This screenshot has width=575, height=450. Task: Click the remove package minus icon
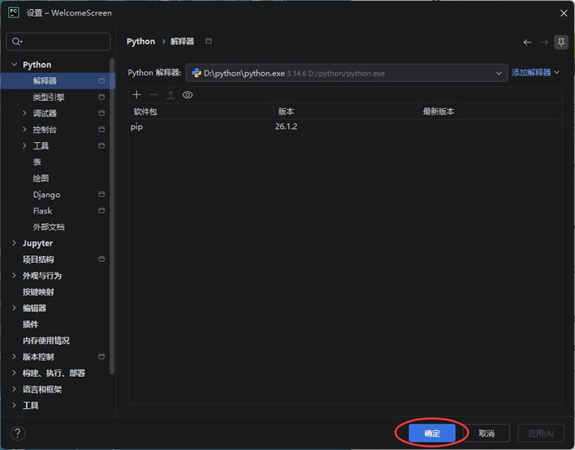coord(154,95)
